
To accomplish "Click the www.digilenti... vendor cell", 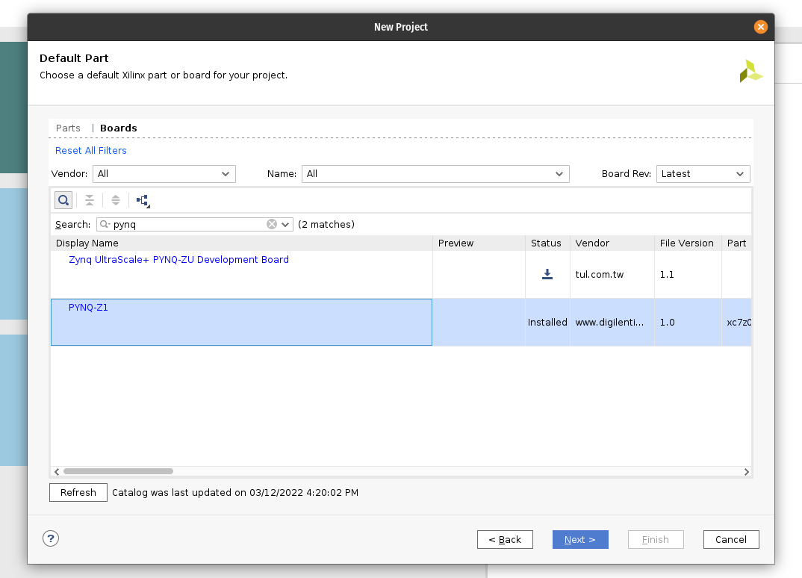I will point(612,323).
